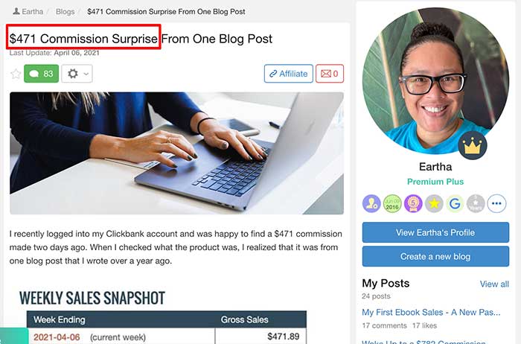521x344 pixels.
Task: Toggle the favorite star on this post
Action: pos(16,74)
